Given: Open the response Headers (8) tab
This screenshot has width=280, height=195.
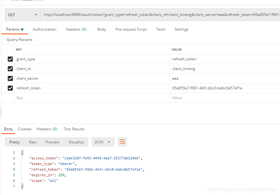Looking at the screenshot, I should click(47, 129).
